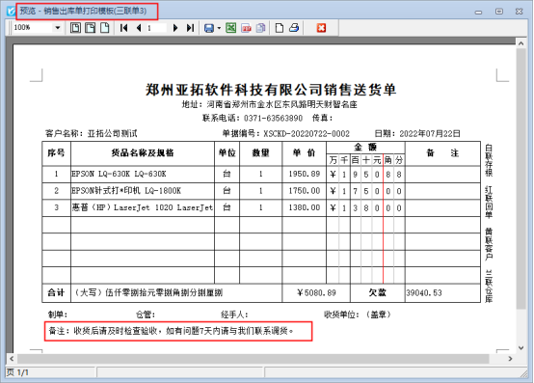Print the sales delivery note
The width and height of the screenshot is (534, 383).
294,28
